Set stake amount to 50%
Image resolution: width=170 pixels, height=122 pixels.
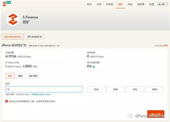pos(116,89)
